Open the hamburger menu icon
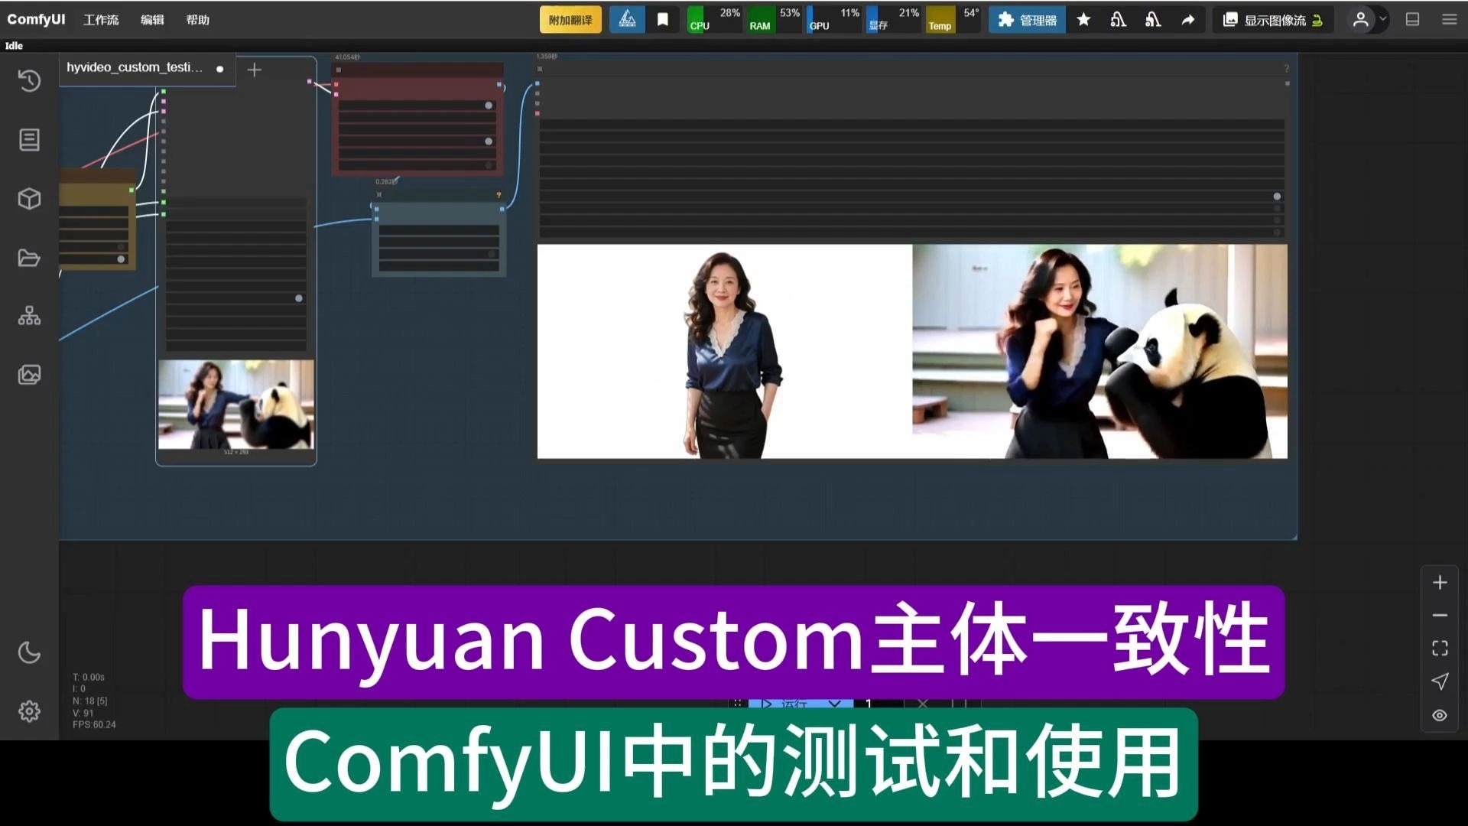This screenshot has height=826, width=1468. click(1449, 20)
